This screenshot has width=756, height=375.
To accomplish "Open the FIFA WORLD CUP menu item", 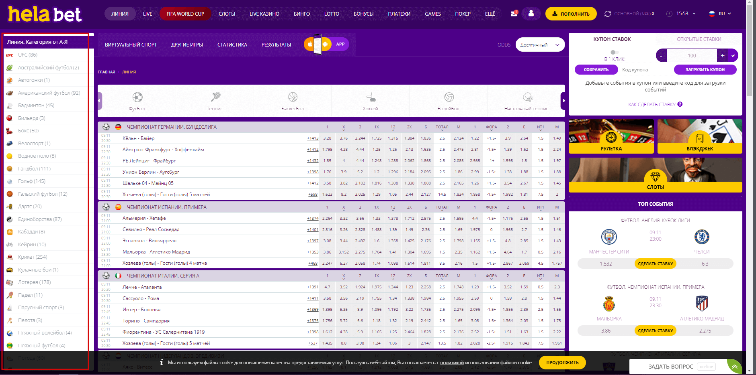I will (185, 14).
